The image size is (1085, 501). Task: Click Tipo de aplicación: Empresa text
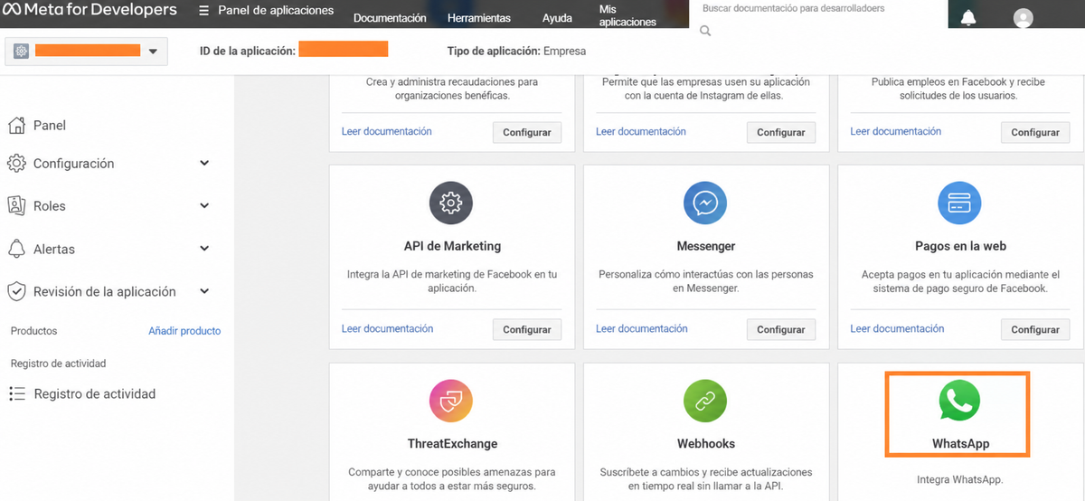click(516, 51)
